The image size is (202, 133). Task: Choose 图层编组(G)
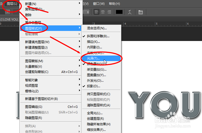(x=51, y=107)
